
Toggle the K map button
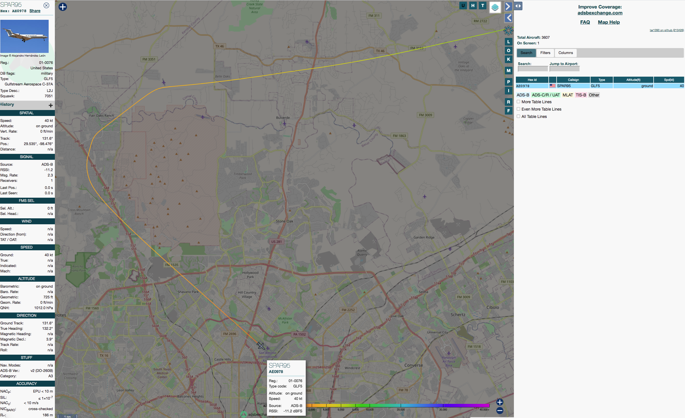pyautogui.click(x=509, y=59)
